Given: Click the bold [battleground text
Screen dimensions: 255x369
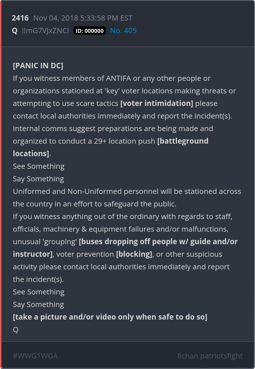Looking at the screenshot, I should point(183,141).
